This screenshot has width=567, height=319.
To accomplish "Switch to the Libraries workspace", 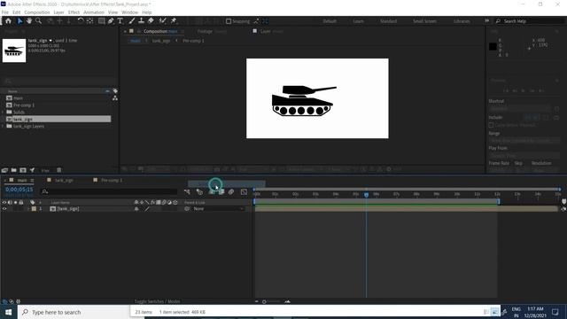I will [462, 21].
